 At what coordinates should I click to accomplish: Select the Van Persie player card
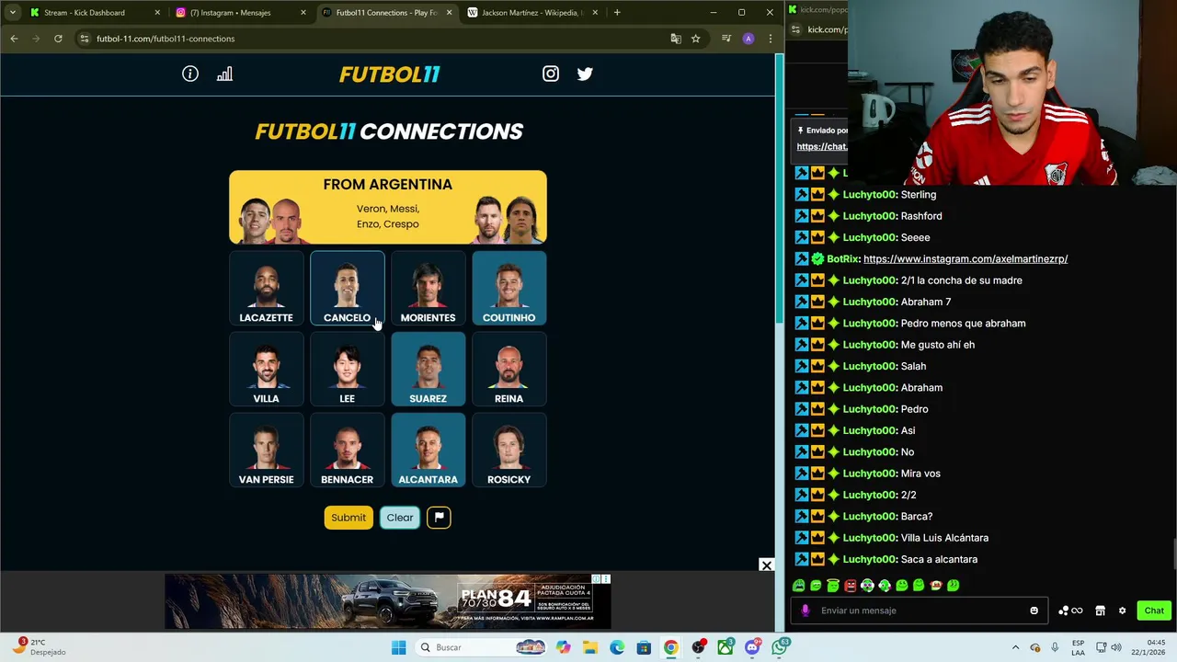tap(266, 450)
